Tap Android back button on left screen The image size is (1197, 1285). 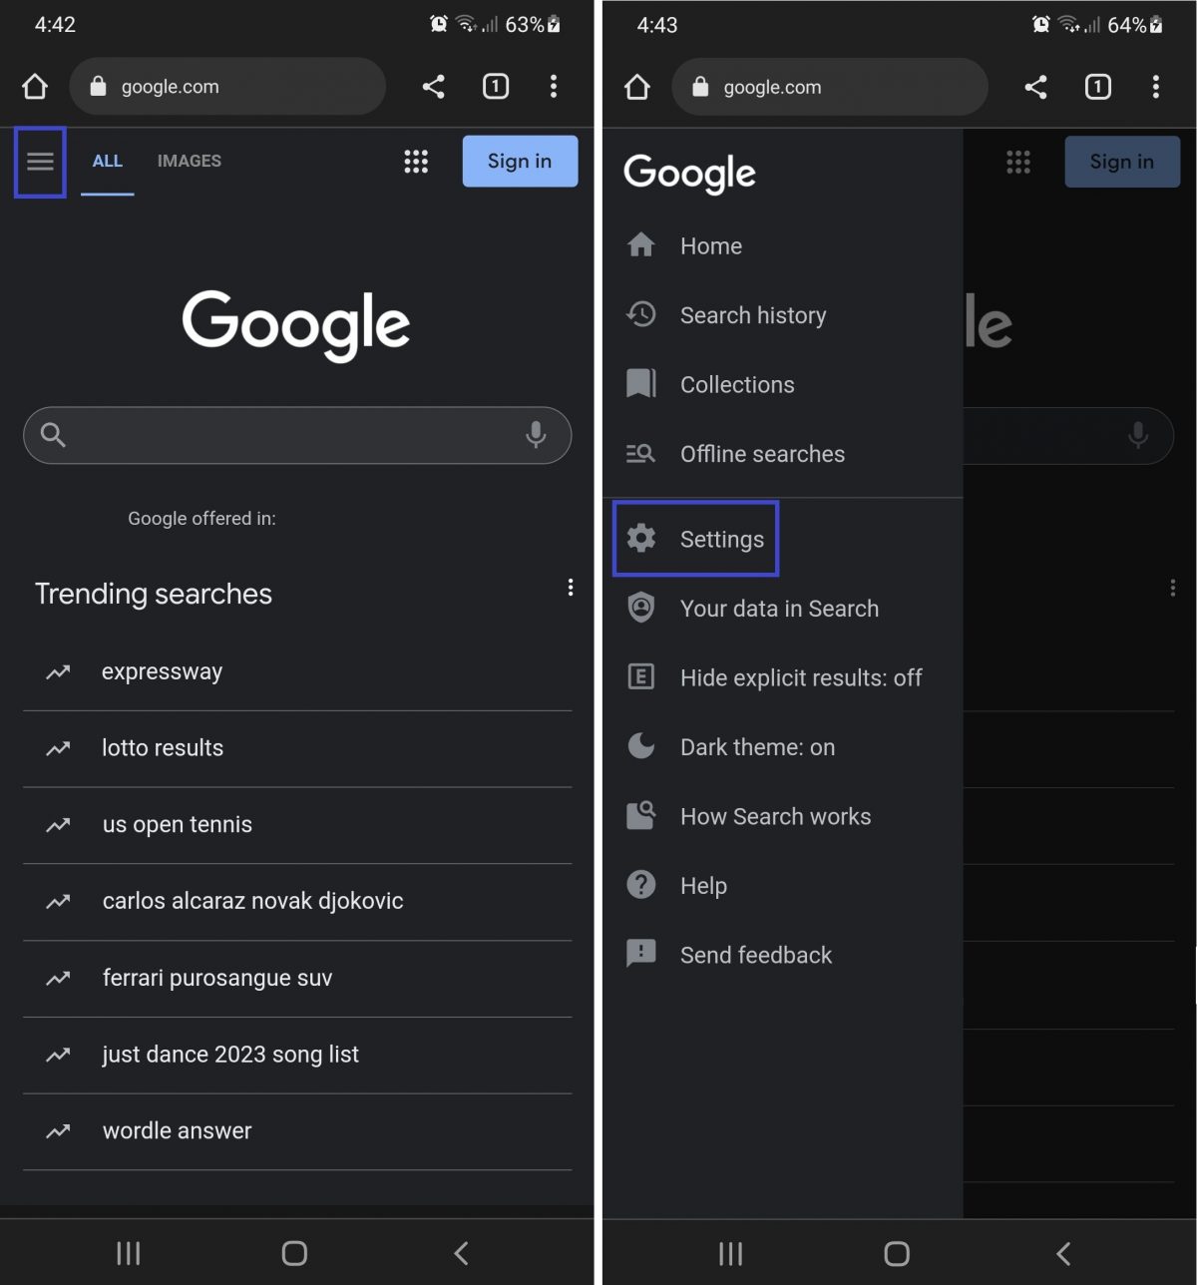point(461,1253)
